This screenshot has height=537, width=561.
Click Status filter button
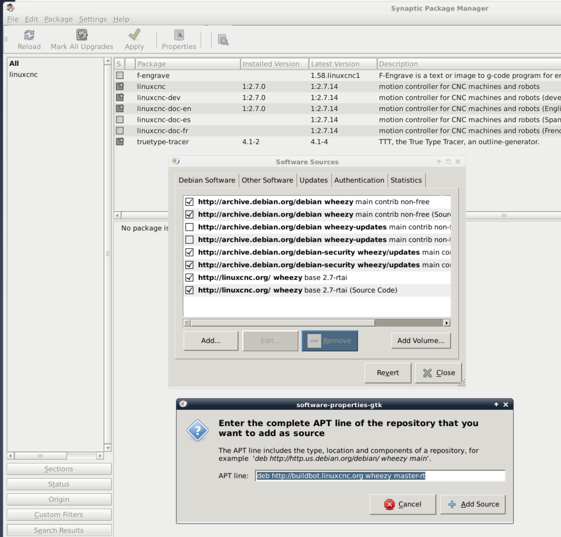59,484
